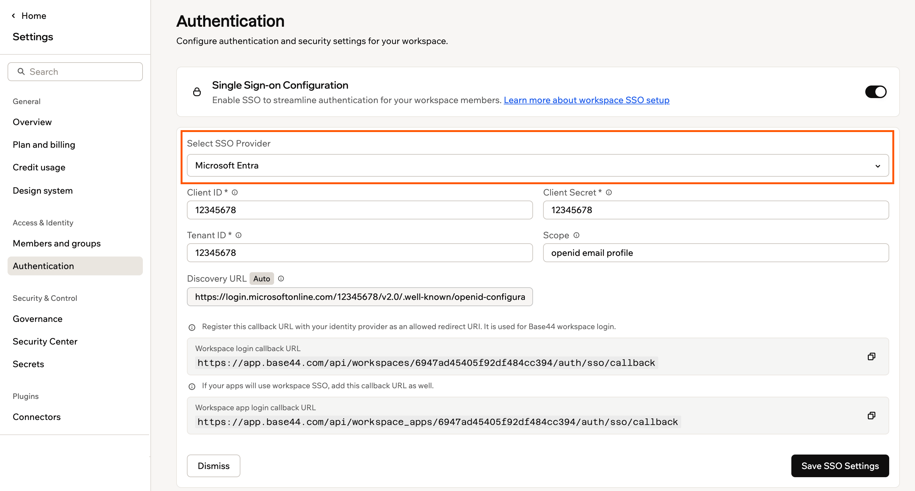Screen dimensions: 915x491
Task: Click into the Tenant ID field
Action: click(x=360, y=253)
